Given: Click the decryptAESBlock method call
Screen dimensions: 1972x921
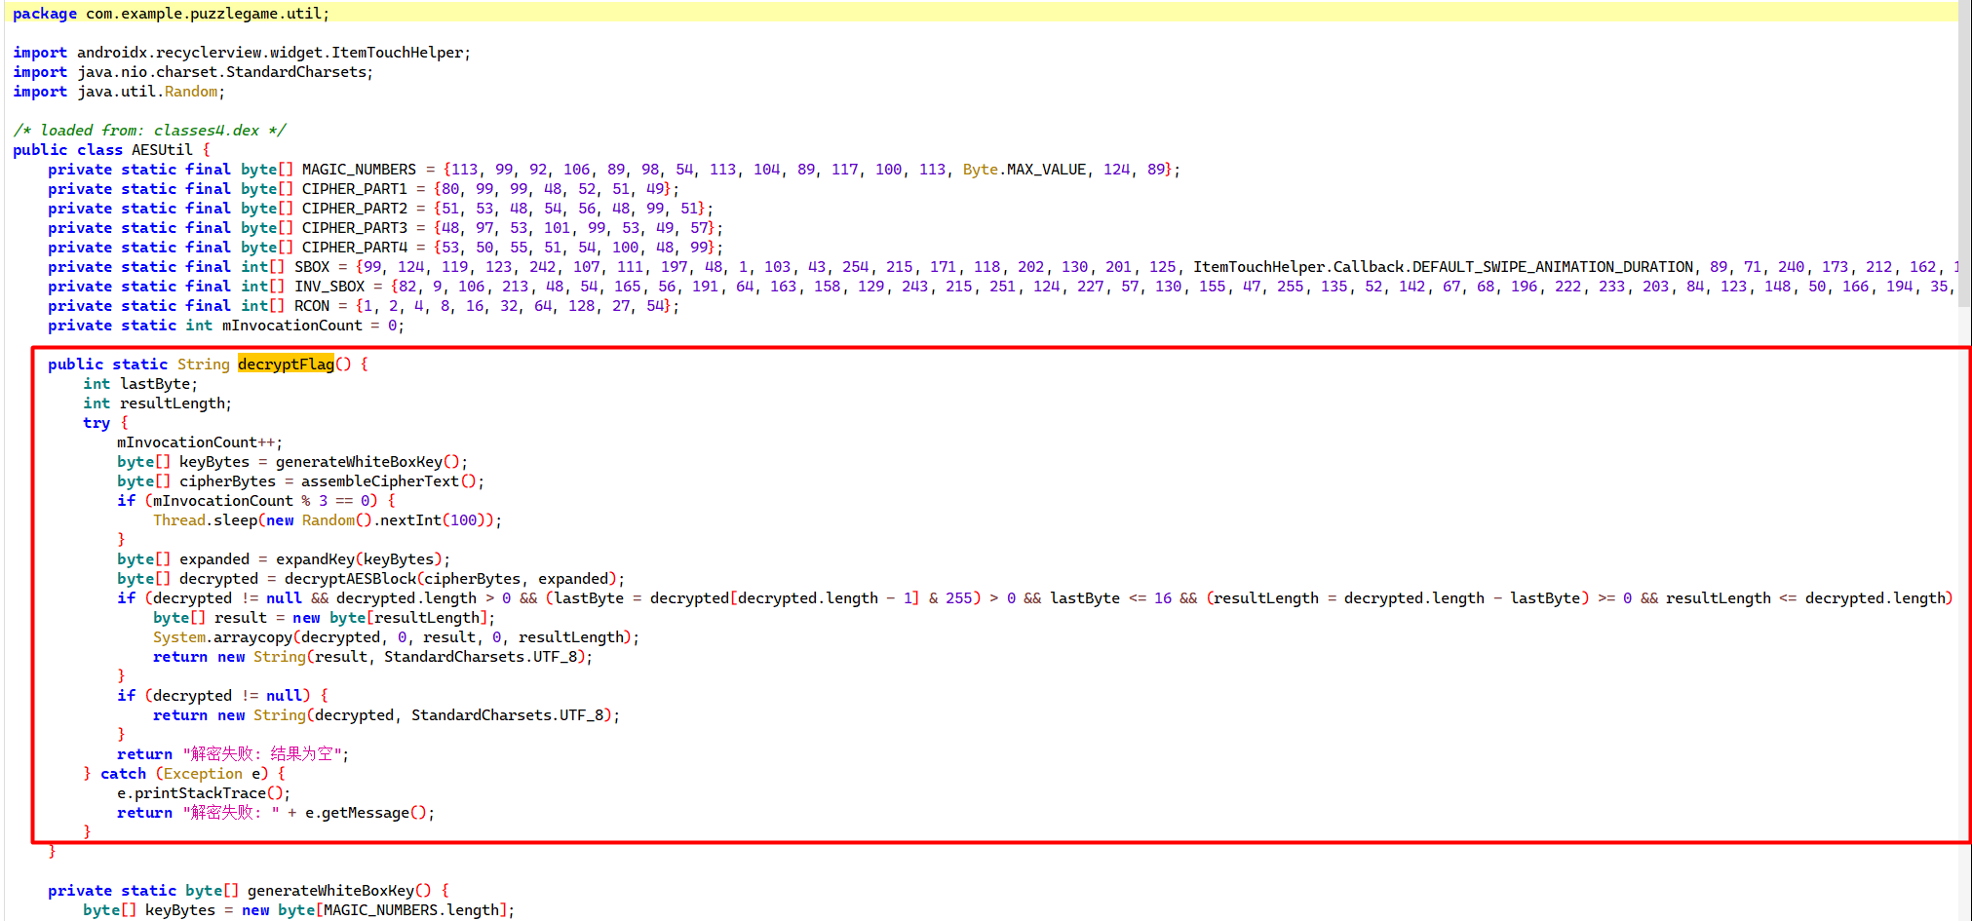Looking at the screenshot, I should pos(350,578).
